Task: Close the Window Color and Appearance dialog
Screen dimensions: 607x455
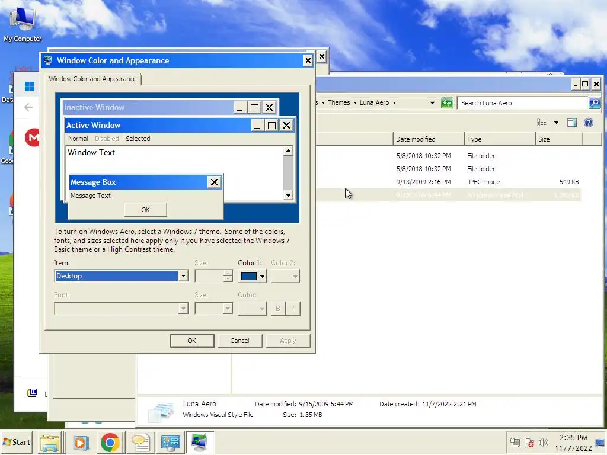Action: pyautogui.click(x=308, y=60)
